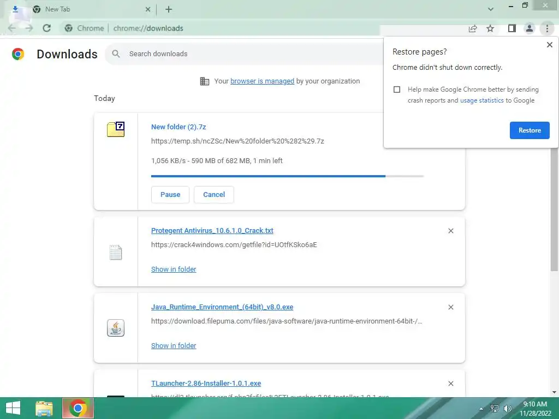Open Java_Runtime_Environment_(64bit)_v8.0.exe

click(x=222, y=307)
